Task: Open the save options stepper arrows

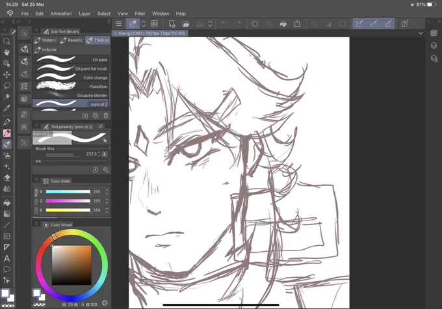Action: [210, 23]
